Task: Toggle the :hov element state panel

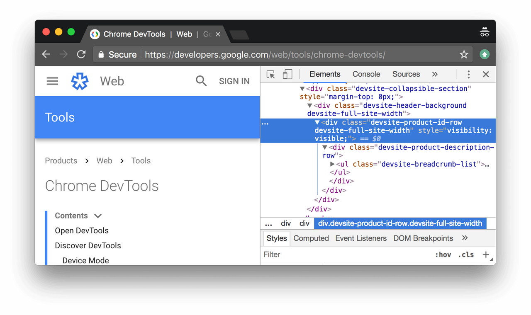Action: click(443, 255)
